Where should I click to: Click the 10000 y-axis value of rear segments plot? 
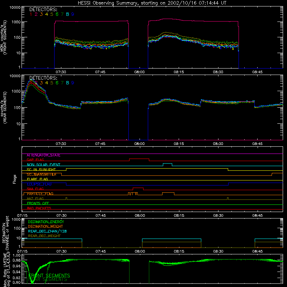[15, 76]
